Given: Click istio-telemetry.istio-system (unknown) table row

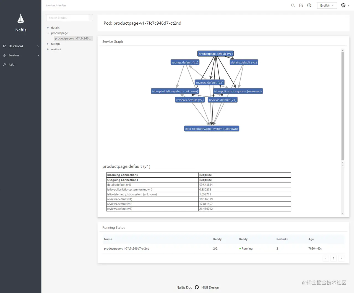Looking at the screenshot, I should click(x=199, y=195).
